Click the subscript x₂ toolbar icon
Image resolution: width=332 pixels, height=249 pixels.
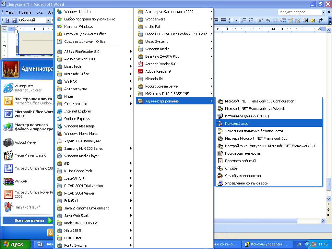(x=268, y=20)
